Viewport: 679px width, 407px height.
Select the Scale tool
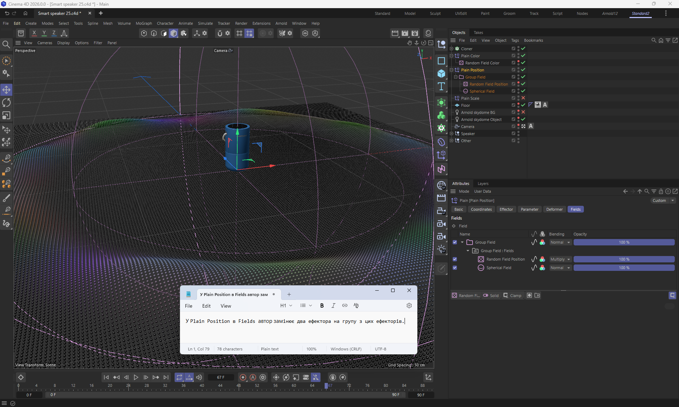6,116
